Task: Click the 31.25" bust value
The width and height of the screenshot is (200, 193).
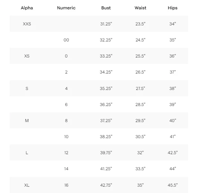Action: [x=106, y=24]
